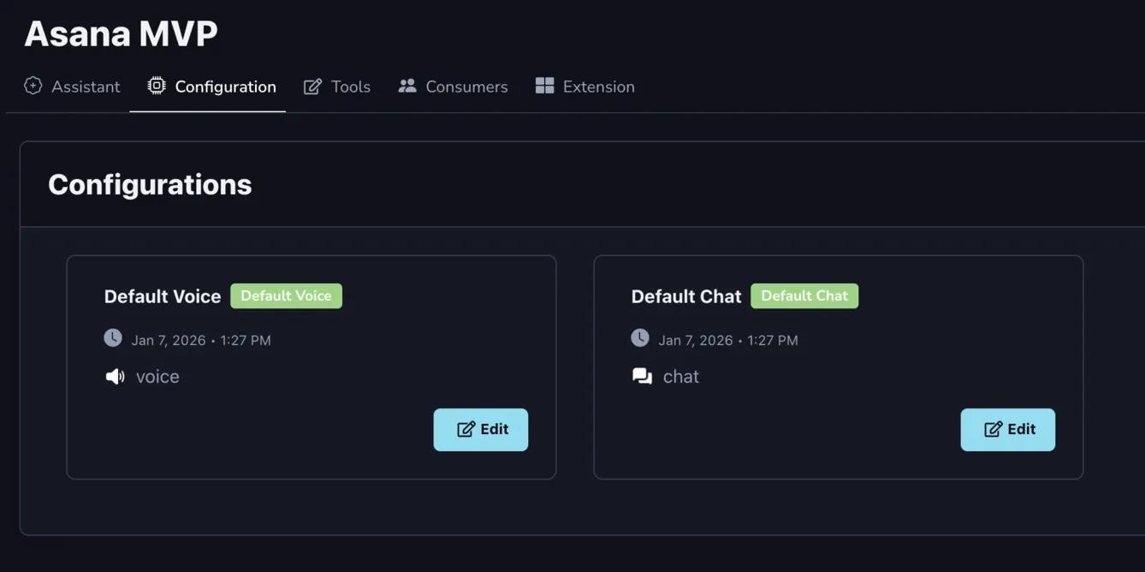Open the Extension tab label
Image resolution: width=1145 pixels, height=572 pixels.
(x=598, y=86)
